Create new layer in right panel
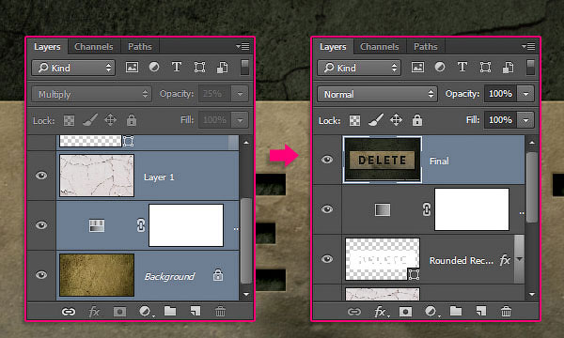This screenshot has height=338, width=564. (x=481, y=311)
